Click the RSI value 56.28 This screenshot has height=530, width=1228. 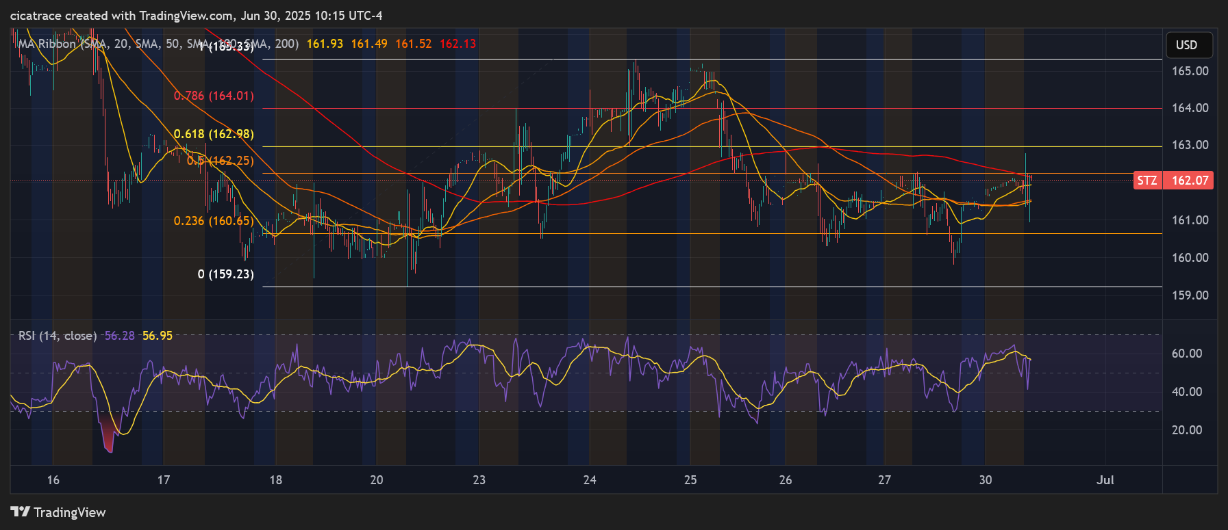120,336
